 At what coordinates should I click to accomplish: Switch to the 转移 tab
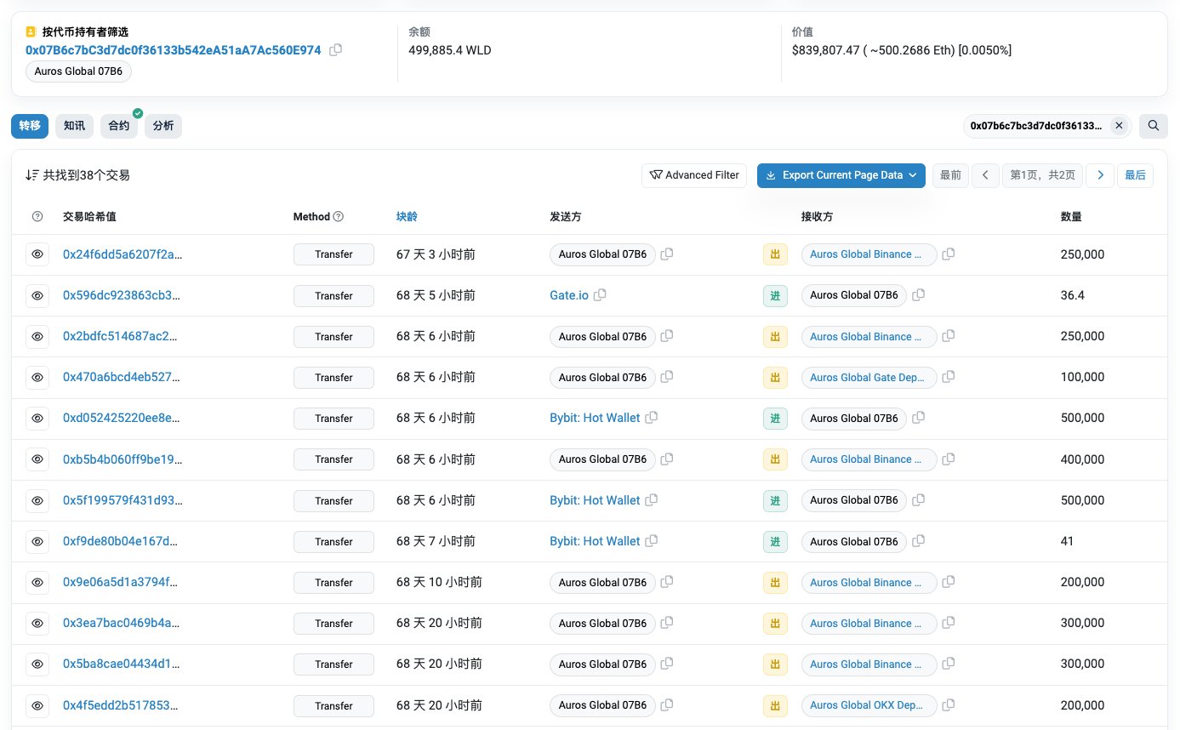tap(30, 126)
